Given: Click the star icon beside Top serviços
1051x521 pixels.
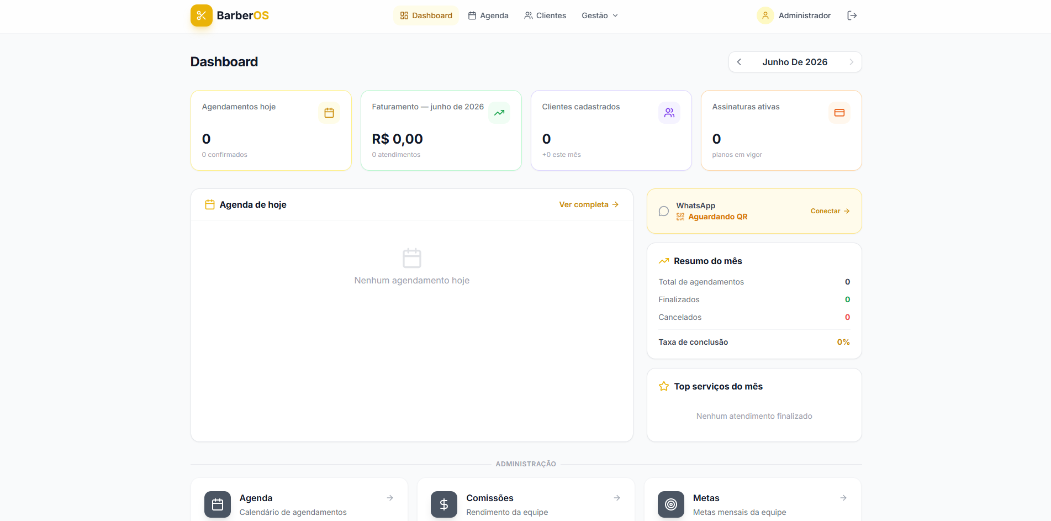Looking at the screenshot, I should coord(664,386).
